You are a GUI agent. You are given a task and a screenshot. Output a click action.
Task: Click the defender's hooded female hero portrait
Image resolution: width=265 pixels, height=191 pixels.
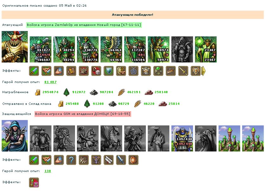(x=15, y=136)
